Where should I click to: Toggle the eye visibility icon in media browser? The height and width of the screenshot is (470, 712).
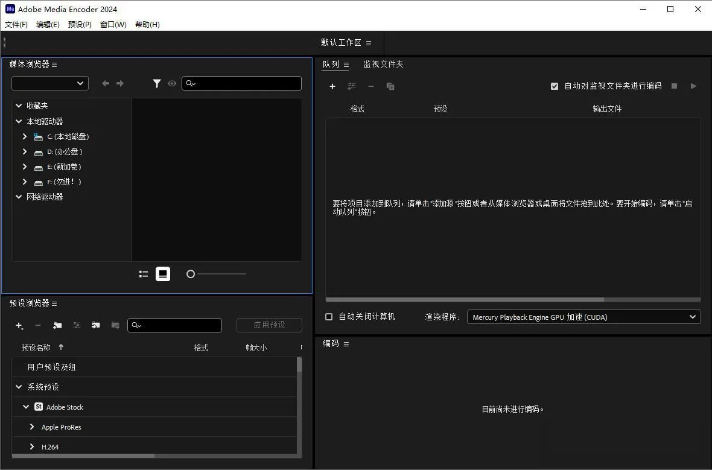click(172, 83)
